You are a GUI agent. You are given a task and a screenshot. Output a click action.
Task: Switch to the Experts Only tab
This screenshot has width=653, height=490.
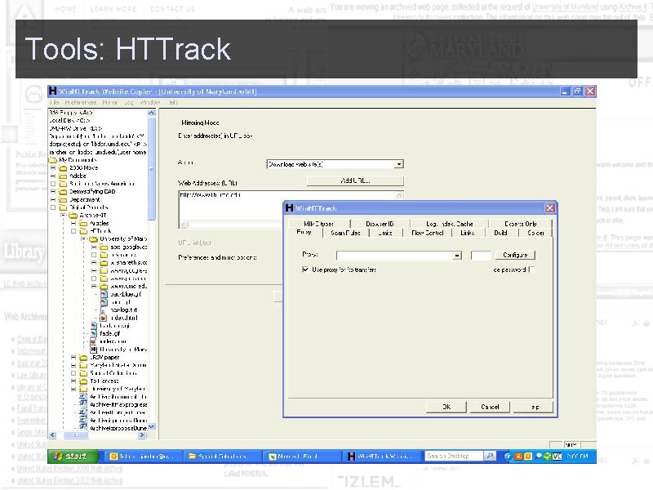tap(521, 224)
